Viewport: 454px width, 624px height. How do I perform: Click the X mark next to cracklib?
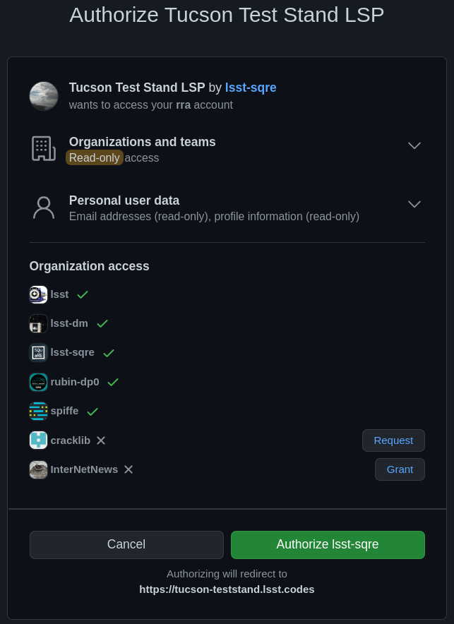coord(101,440)
